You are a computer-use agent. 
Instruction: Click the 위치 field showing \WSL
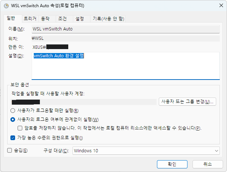(x=125, y=38)
